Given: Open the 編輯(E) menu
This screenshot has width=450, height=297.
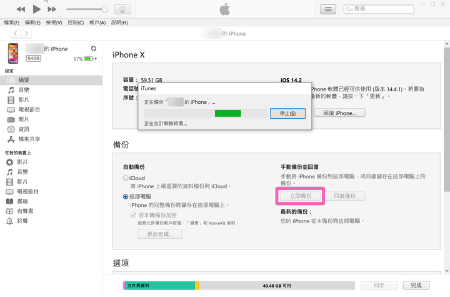Looking at the screenshot, I should (32, 23).
